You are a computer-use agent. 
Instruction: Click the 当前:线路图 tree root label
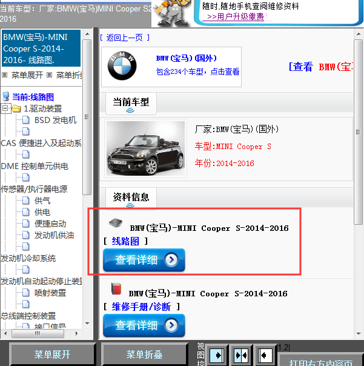click(x=33, y=97)
